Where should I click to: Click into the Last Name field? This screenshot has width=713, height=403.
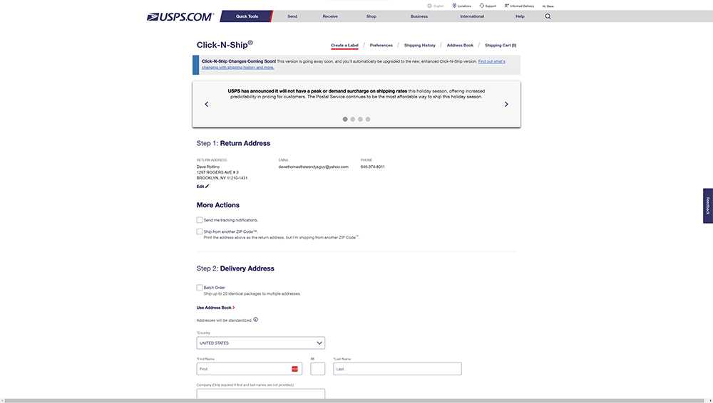pos(397,369)
